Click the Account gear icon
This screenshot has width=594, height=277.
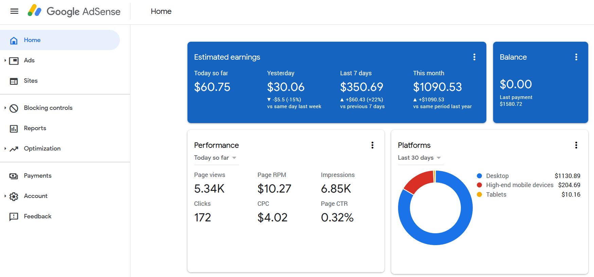(x=14, y=196)
